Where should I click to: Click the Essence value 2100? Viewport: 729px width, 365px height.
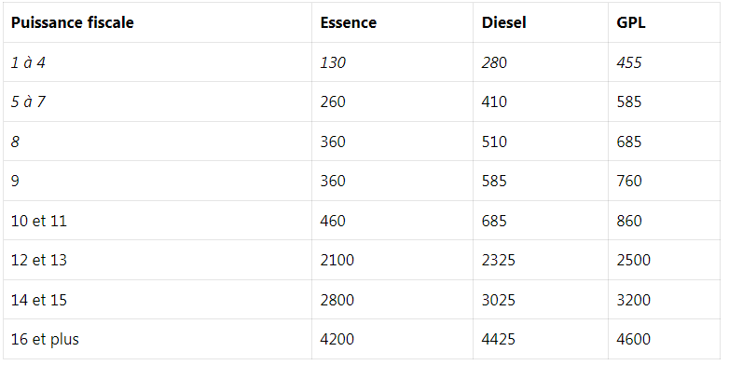337,260
